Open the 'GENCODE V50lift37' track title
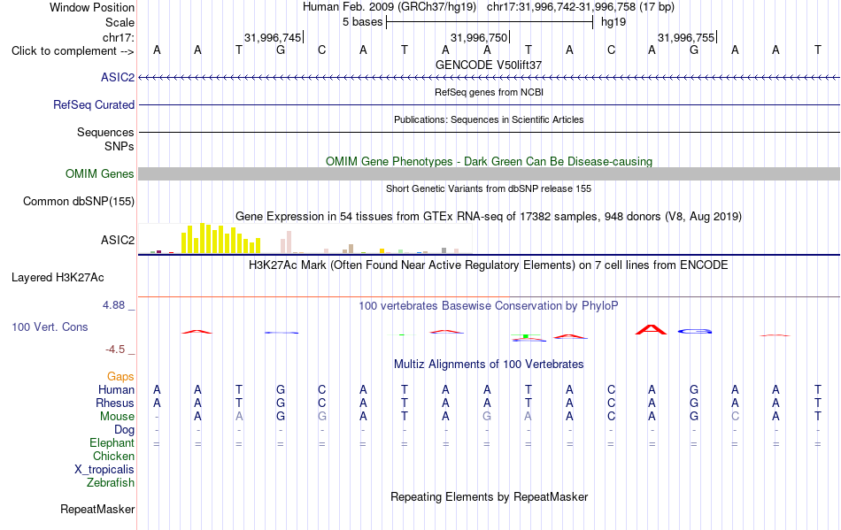The width and height of the screenshot is (841, 530). pos(489,65)
